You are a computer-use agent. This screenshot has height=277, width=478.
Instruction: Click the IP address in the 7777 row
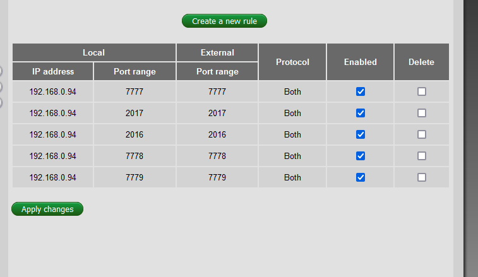tap(53, 91)
